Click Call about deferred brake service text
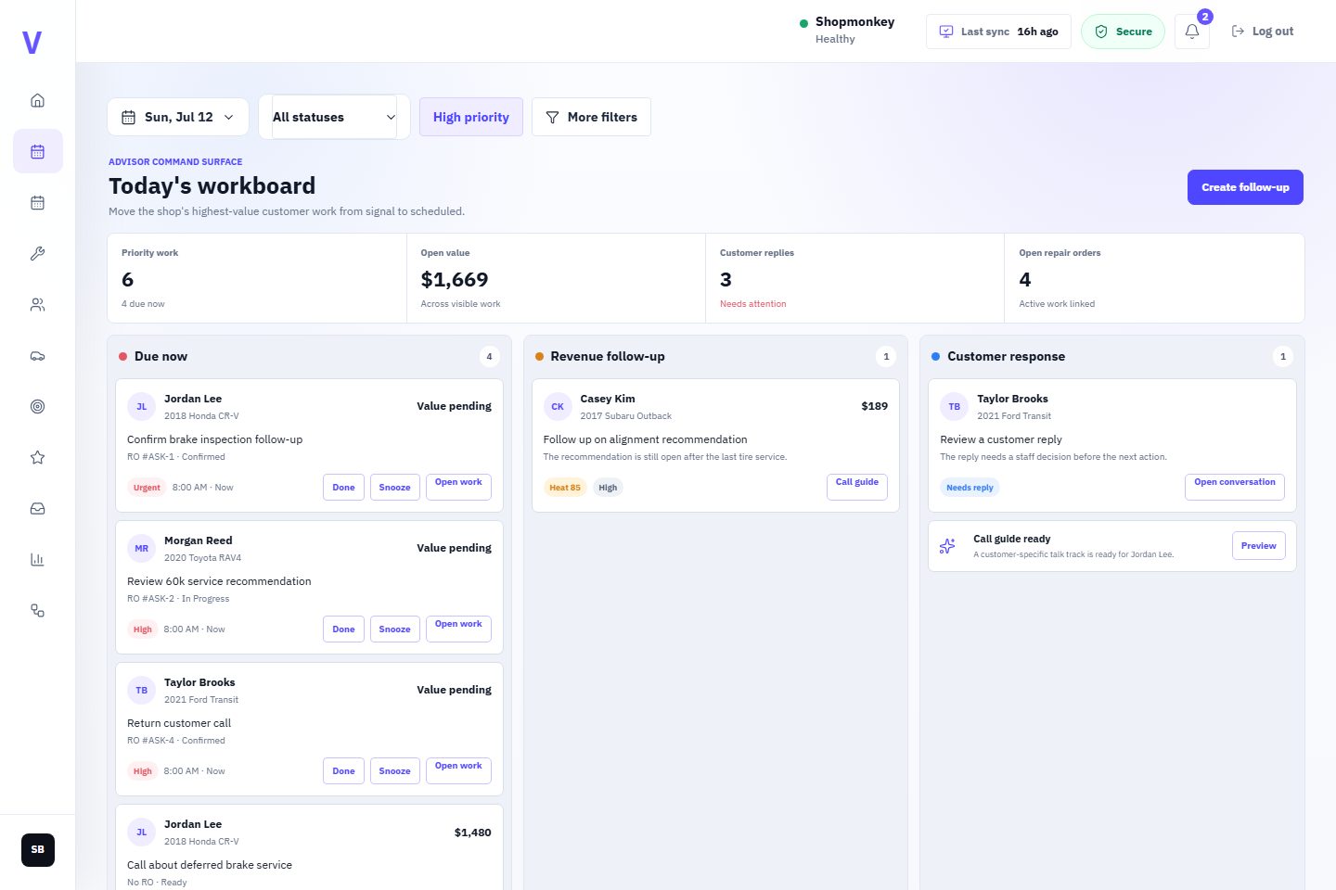 210,865
